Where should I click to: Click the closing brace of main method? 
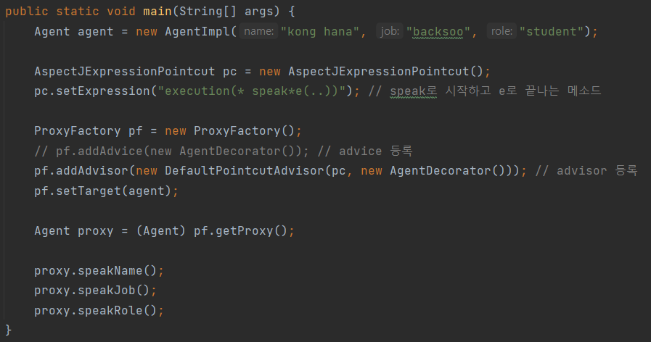click(x=8, y=330)
